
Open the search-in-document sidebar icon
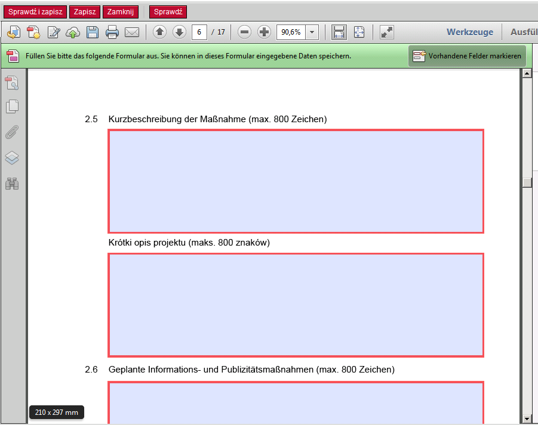12,82
